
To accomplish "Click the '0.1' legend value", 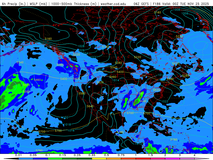I will coord(48,155).
